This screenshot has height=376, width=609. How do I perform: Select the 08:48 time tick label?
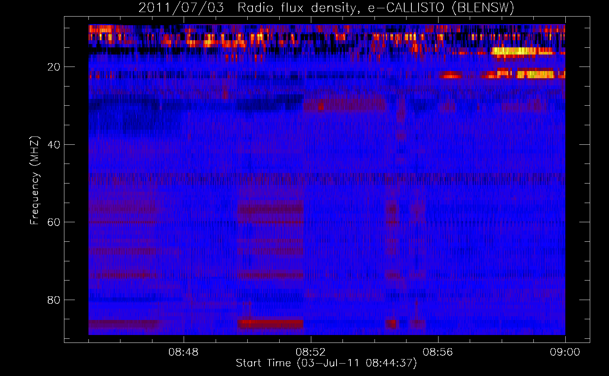tap(183, 352)
